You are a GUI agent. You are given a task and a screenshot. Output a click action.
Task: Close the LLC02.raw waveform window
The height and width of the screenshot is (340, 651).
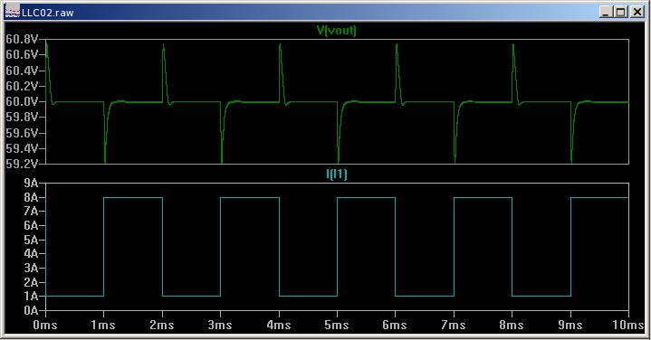click(637, 12)
